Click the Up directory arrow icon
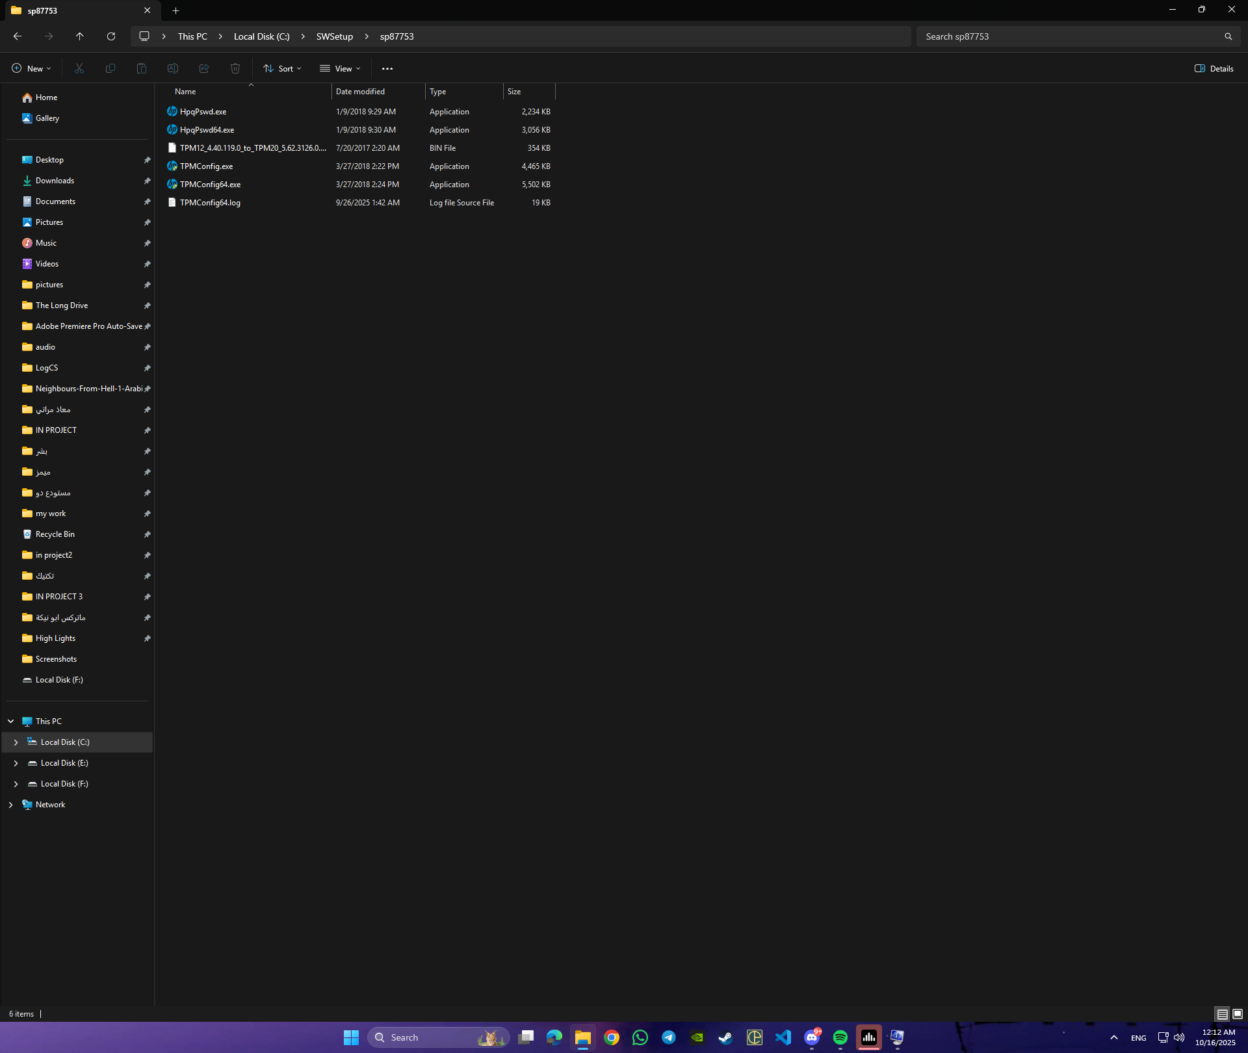The height and width of the screenshot is (1053, 1248). [80, 36]
